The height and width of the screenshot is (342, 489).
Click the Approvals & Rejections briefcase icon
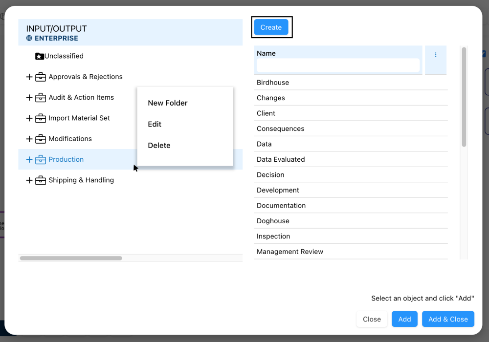pos(41,77)
